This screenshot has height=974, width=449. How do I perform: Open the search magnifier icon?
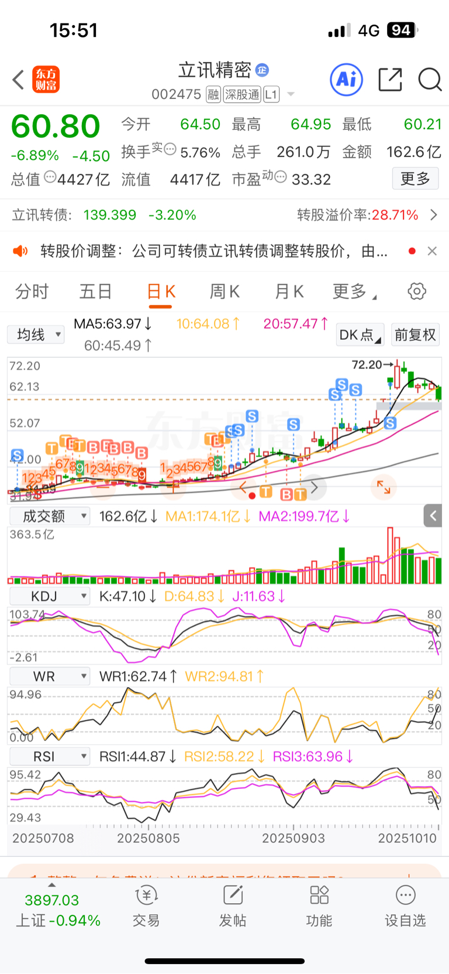point(430,80)
